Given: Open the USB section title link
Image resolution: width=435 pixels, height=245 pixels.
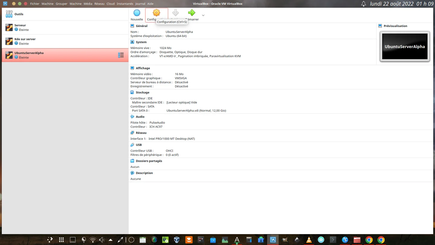Looking at the screenshot, I should [x=139, y=145].
